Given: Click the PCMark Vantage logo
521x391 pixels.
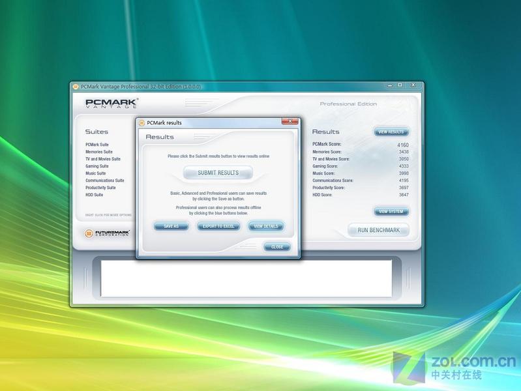Looking at the screenshot, I should [112, 103].
